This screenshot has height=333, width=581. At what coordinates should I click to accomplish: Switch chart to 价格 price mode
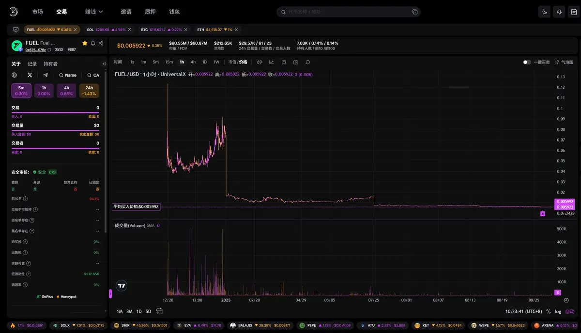coord(243,62)
